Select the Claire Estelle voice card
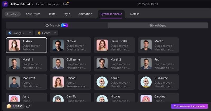Screen dimensions: 211x111 point(114,45)
